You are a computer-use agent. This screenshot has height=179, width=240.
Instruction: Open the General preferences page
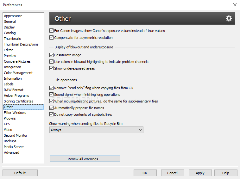23,22
